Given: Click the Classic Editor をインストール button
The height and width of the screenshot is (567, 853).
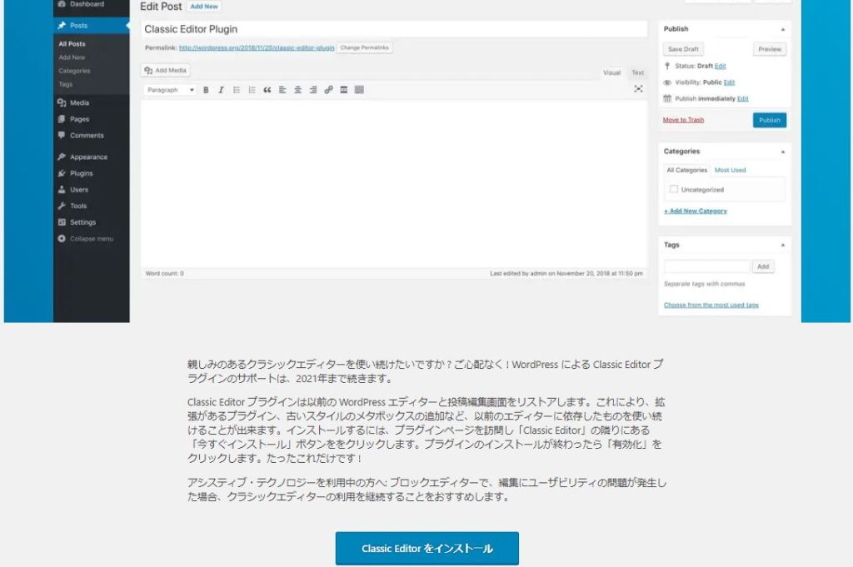Looking at the screenshot, I should [x=427, y=549].
